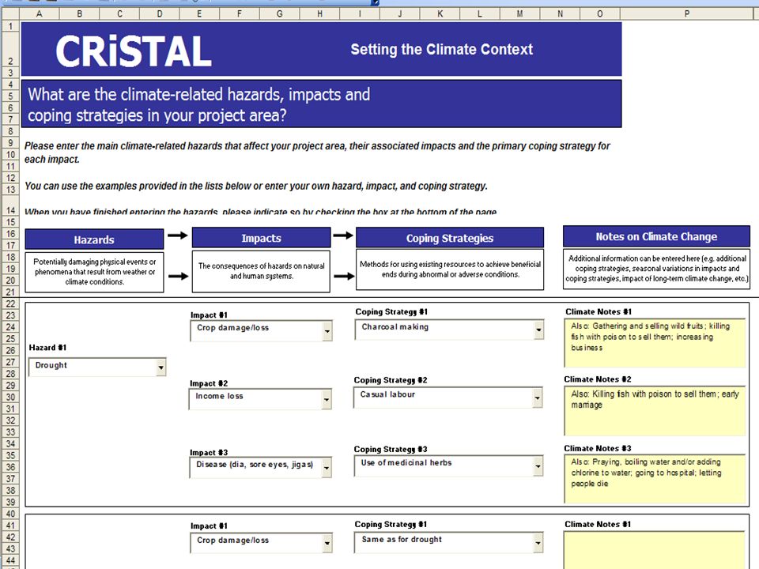Open the Disease (dia, sore eyes, jigas) dropdown
The height and width of the screenshot is (569, 759).
click(327, 468)
